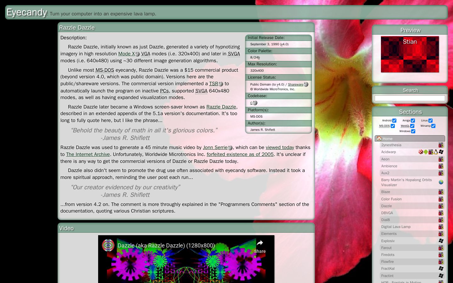Follow the Mode X link
The width and height of the screenshot is (453, 283).
point(126,54)
